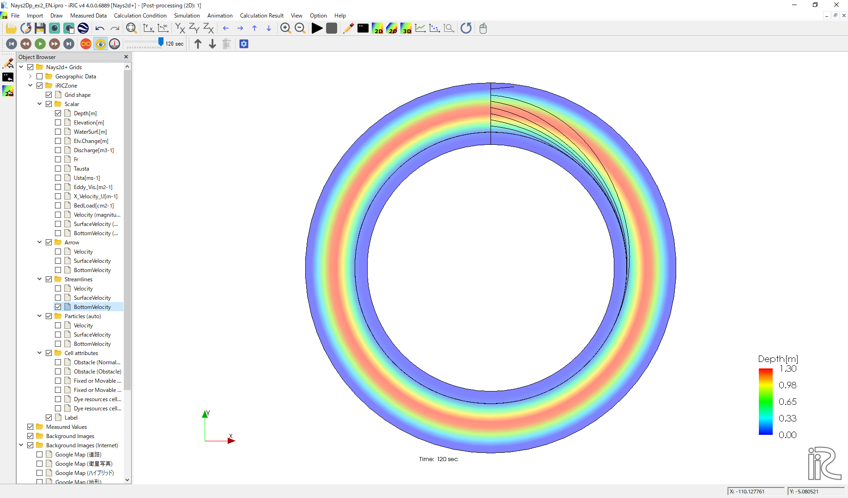The width and height of the screenshot is (848, 498).
Task: Select the Velocity (magnitu... scalar item
Action: coord(97,215)
